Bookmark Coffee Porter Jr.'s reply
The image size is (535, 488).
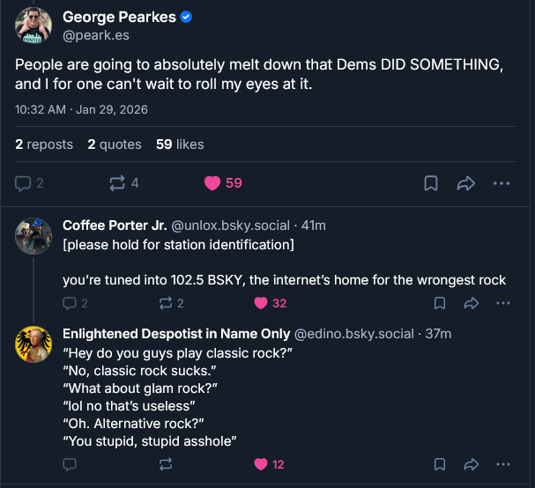[439, 303]
